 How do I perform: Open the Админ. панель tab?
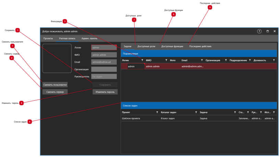coord(89,38)
